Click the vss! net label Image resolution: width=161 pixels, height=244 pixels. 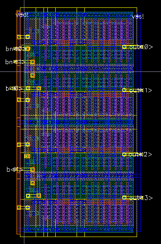(x=138, y=17)
